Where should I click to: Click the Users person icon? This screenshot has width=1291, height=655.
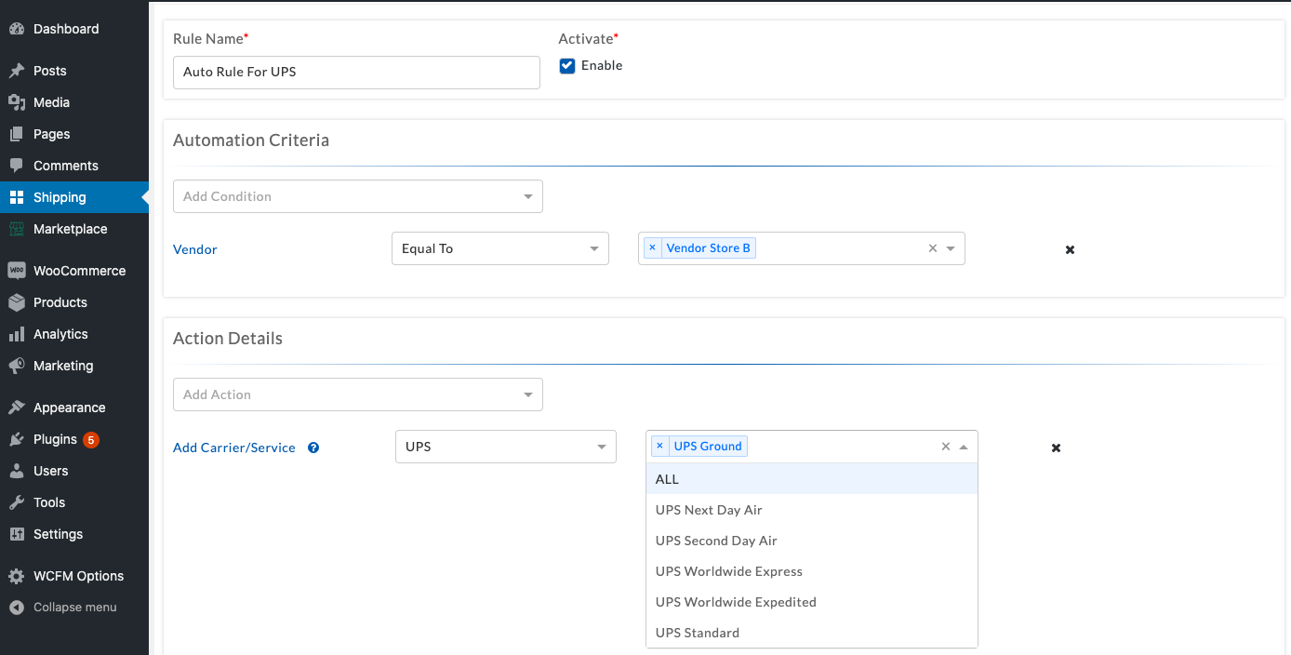point(17,471)
